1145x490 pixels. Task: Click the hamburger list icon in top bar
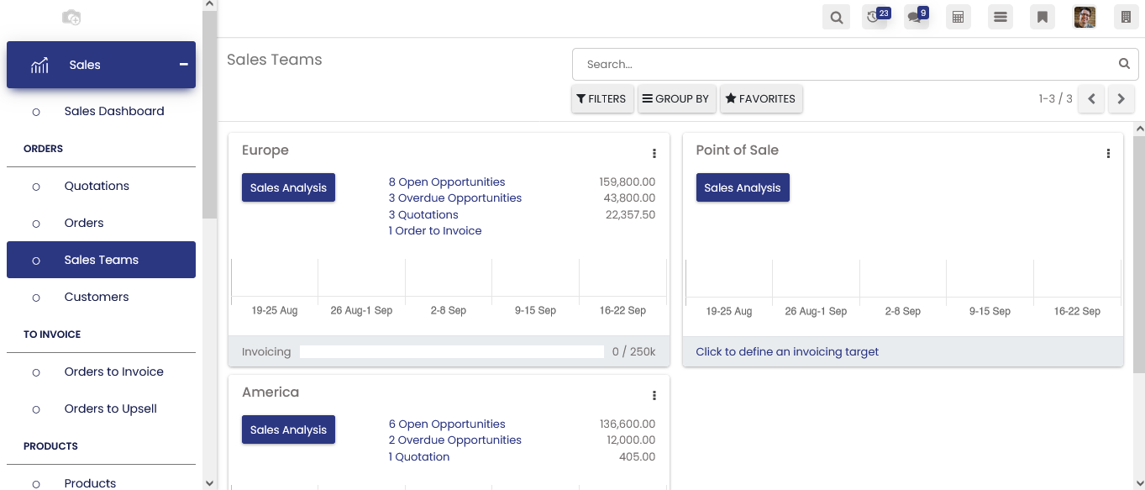tap(1000, 17)
